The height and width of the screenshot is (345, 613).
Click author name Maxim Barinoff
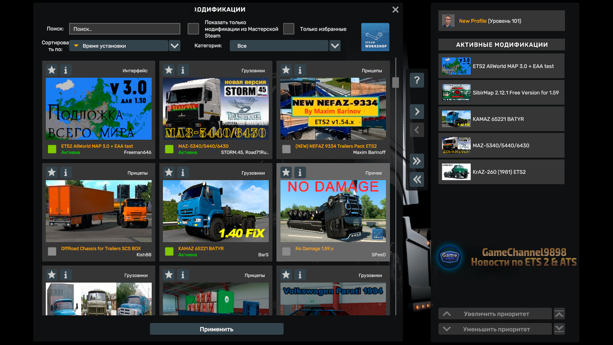click(x=369, y=152)
